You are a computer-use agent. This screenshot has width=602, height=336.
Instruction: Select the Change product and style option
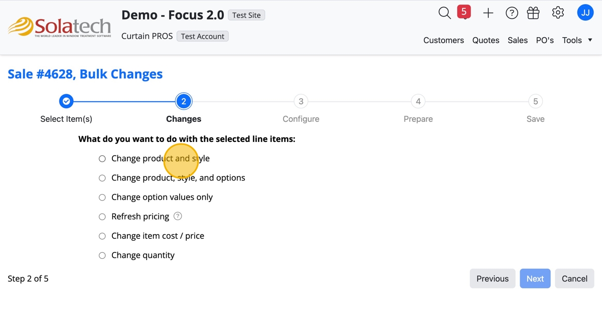click(102, 158)
